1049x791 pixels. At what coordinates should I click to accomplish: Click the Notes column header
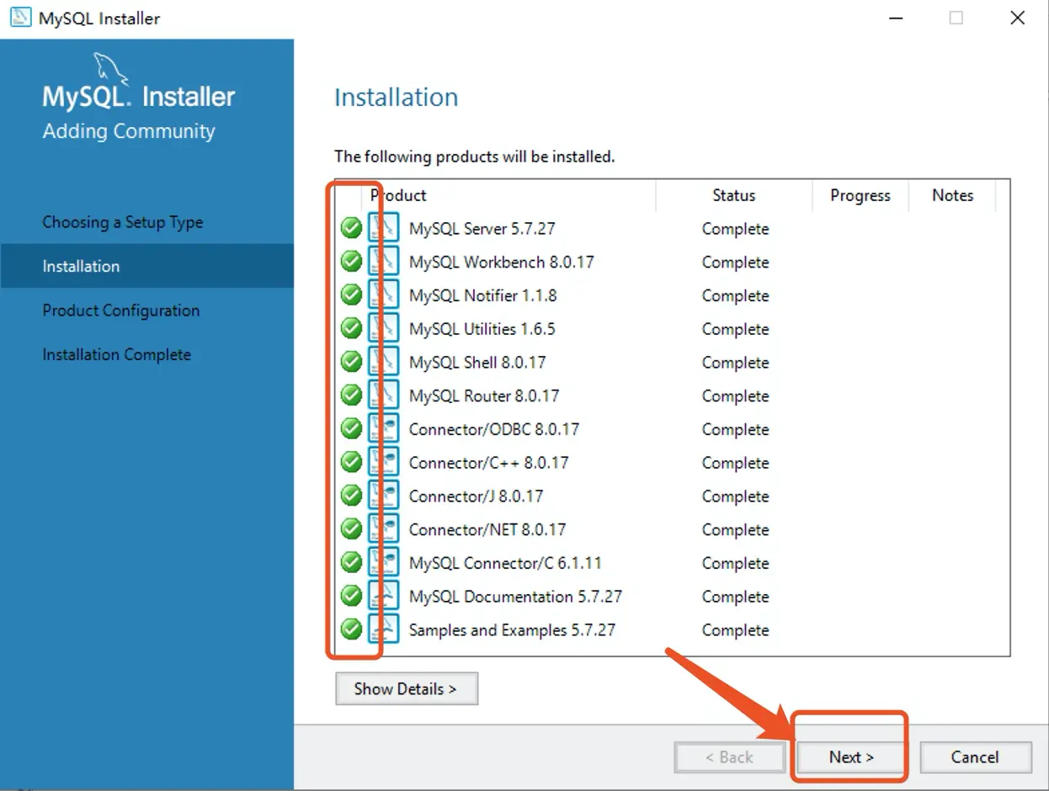[952, 195]
